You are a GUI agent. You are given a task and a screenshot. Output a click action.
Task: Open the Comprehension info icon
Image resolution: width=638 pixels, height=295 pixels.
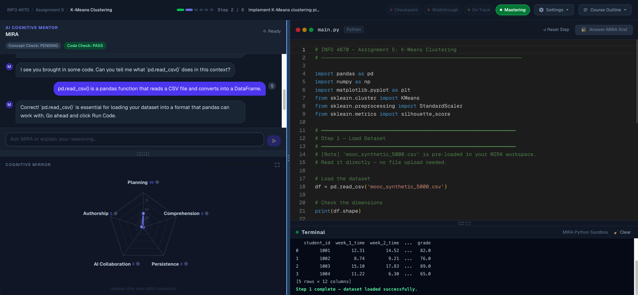point(207,213)
